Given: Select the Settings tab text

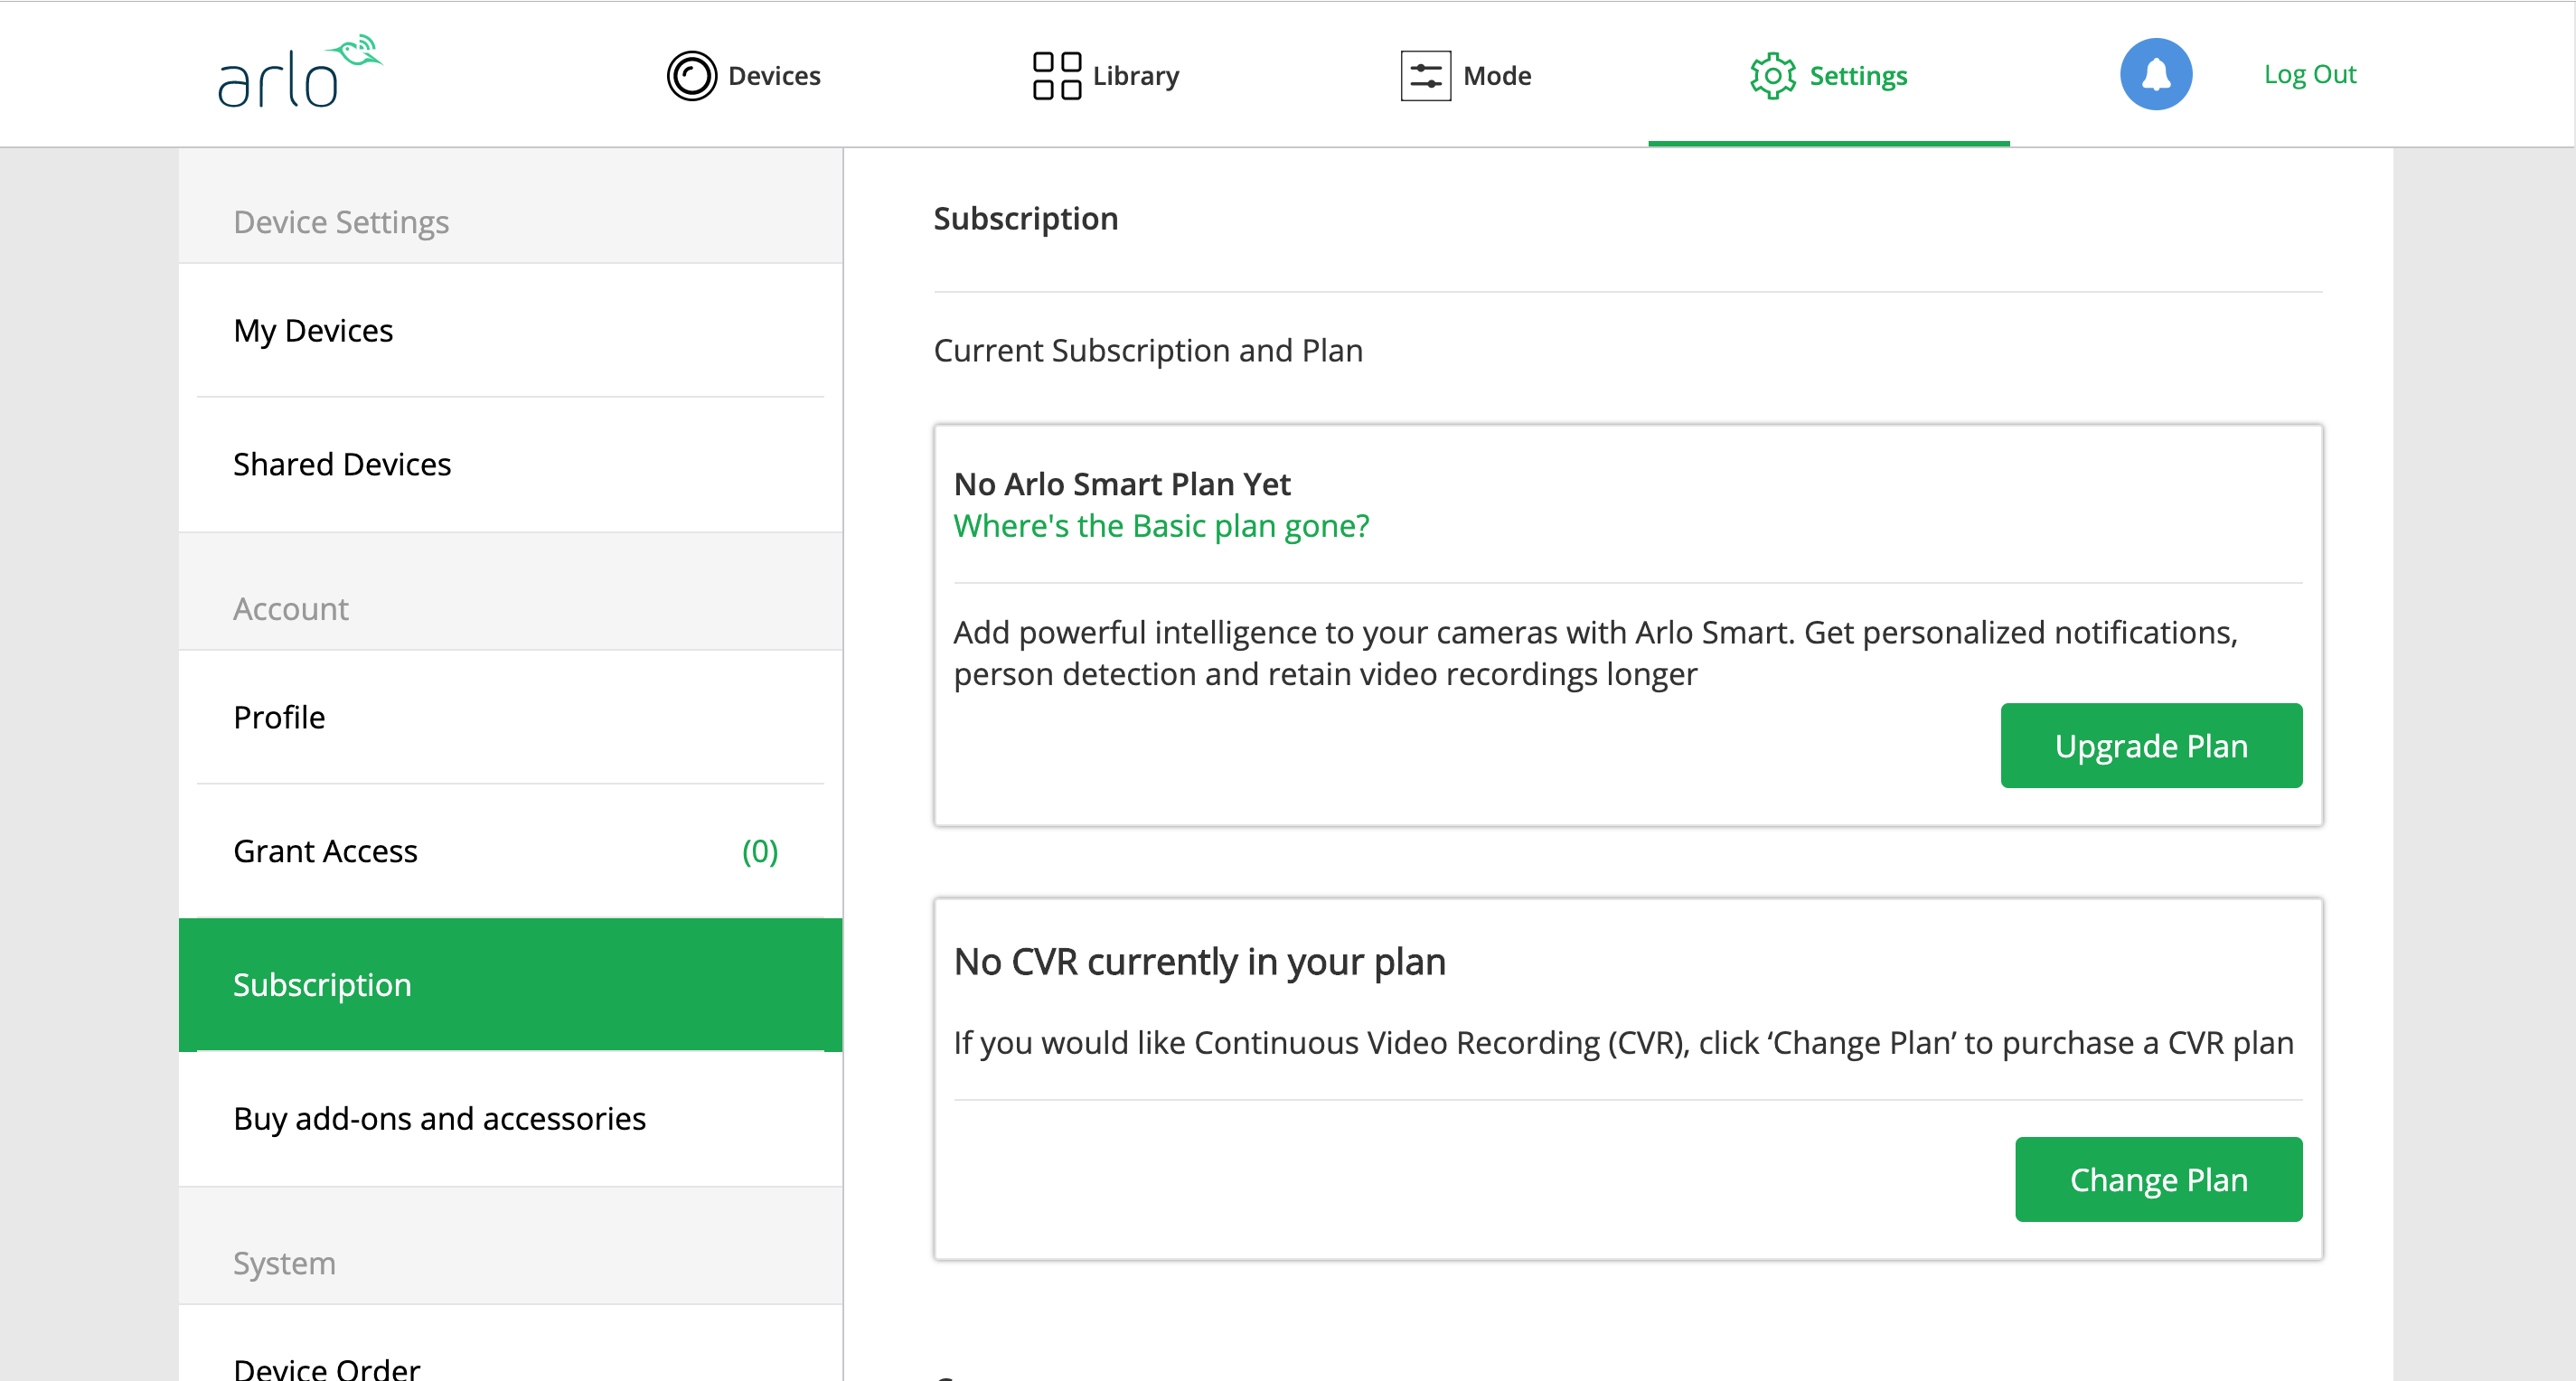Looking at the screenshot, I should click(x=1858, y=76).
